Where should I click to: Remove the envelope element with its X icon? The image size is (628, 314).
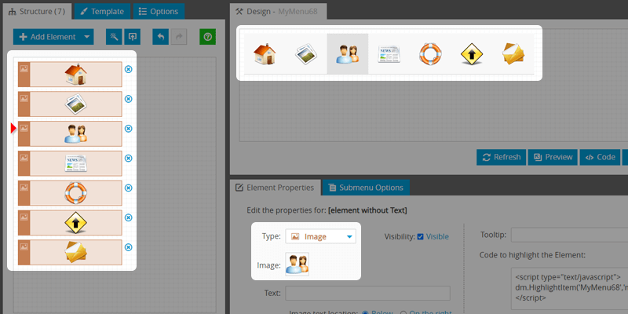[128, 247]
